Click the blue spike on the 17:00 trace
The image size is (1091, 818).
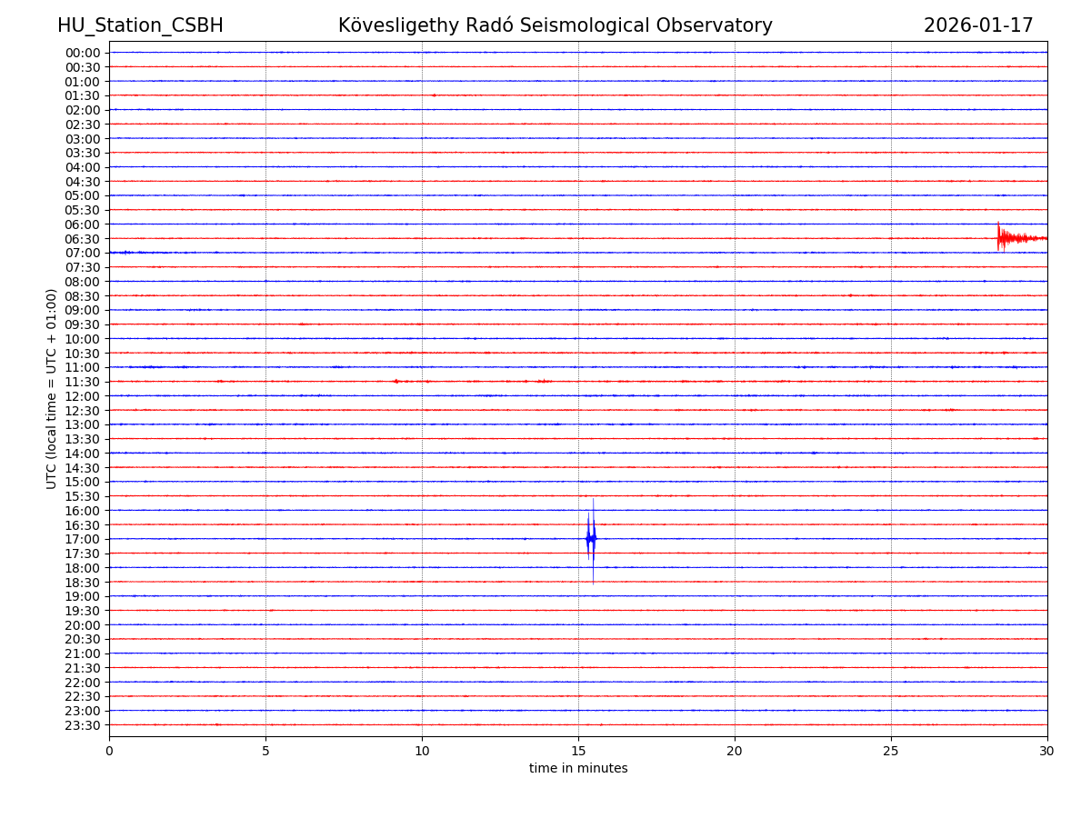coord(591,539)
